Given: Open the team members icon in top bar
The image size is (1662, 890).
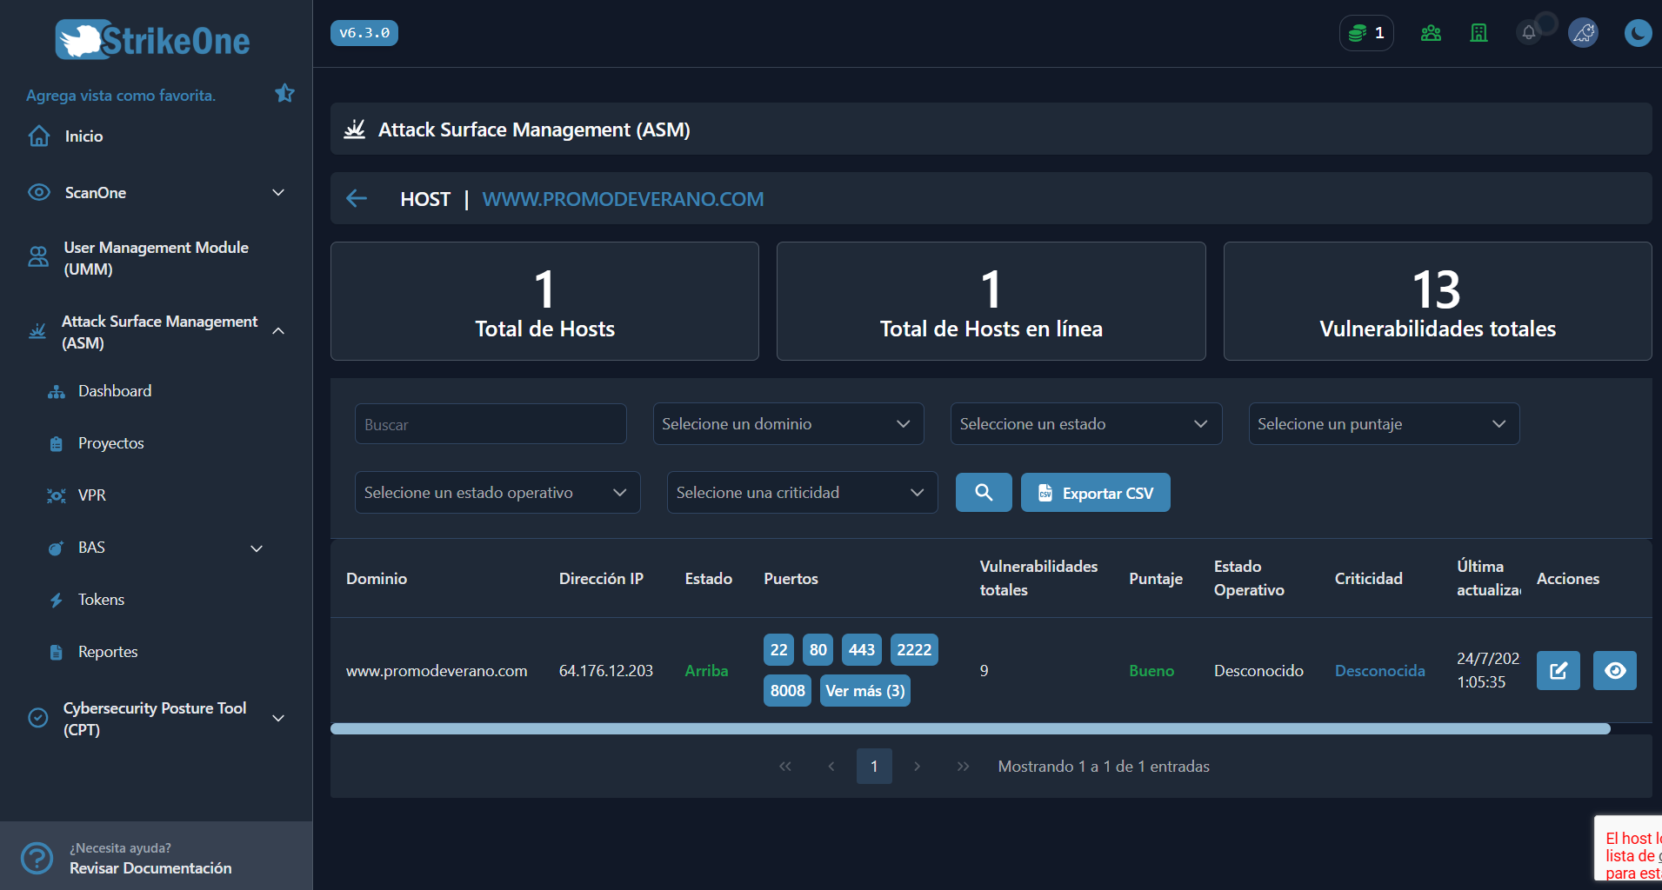Looking at the screenshot, I should [1430, 32].
